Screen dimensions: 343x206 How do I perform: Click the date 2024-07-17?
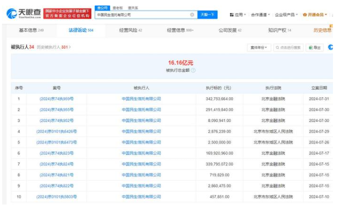319,153
